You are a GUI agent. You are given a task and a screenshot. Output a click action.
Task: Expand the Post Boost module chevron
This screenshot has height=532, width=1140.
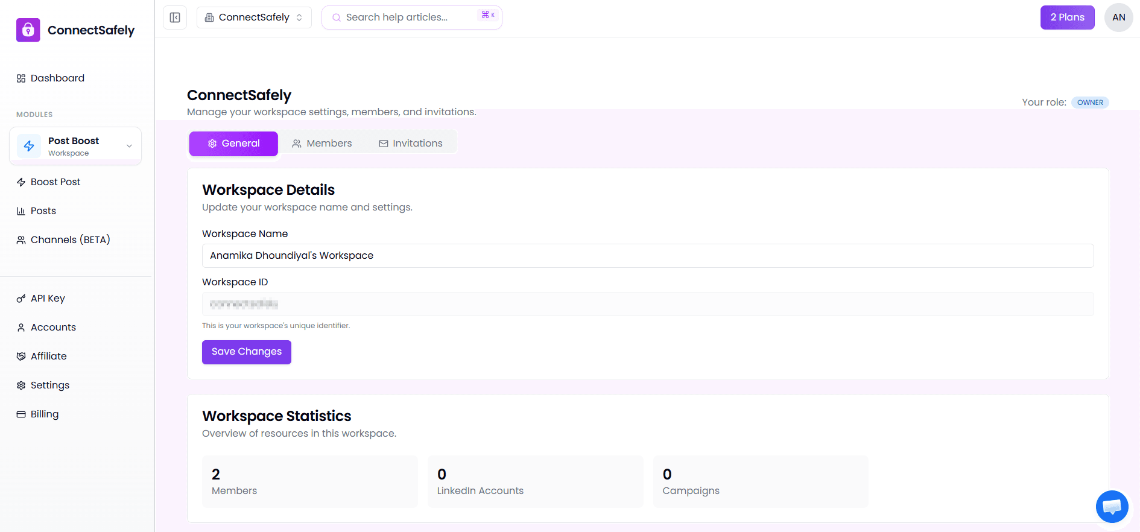click(129, 146)
